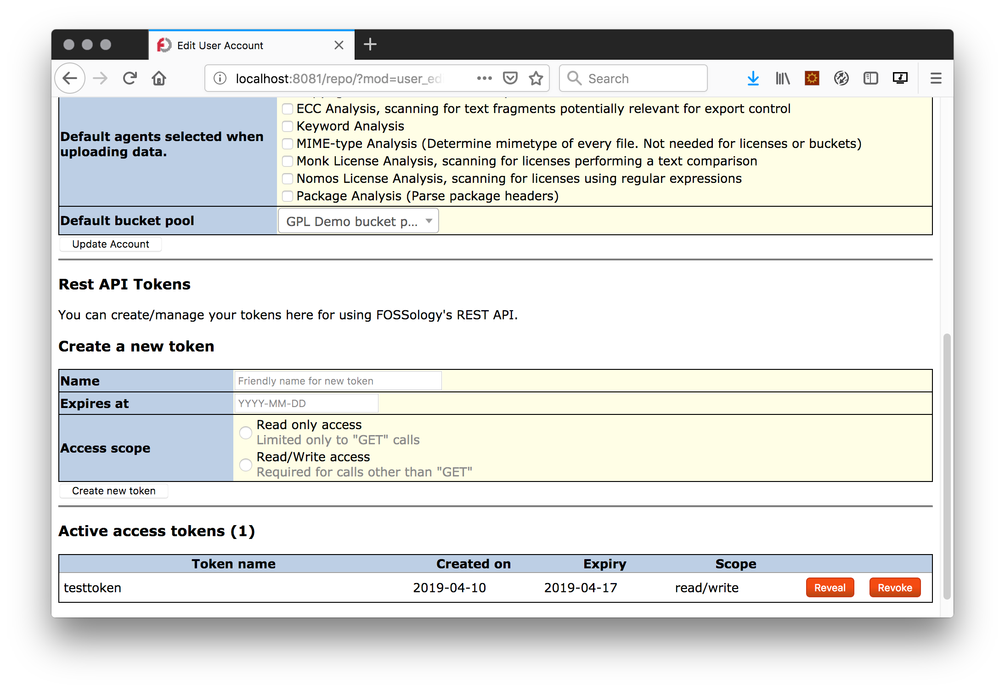Enable ECC Analysis agent checkbox

[x=288, y=109]
